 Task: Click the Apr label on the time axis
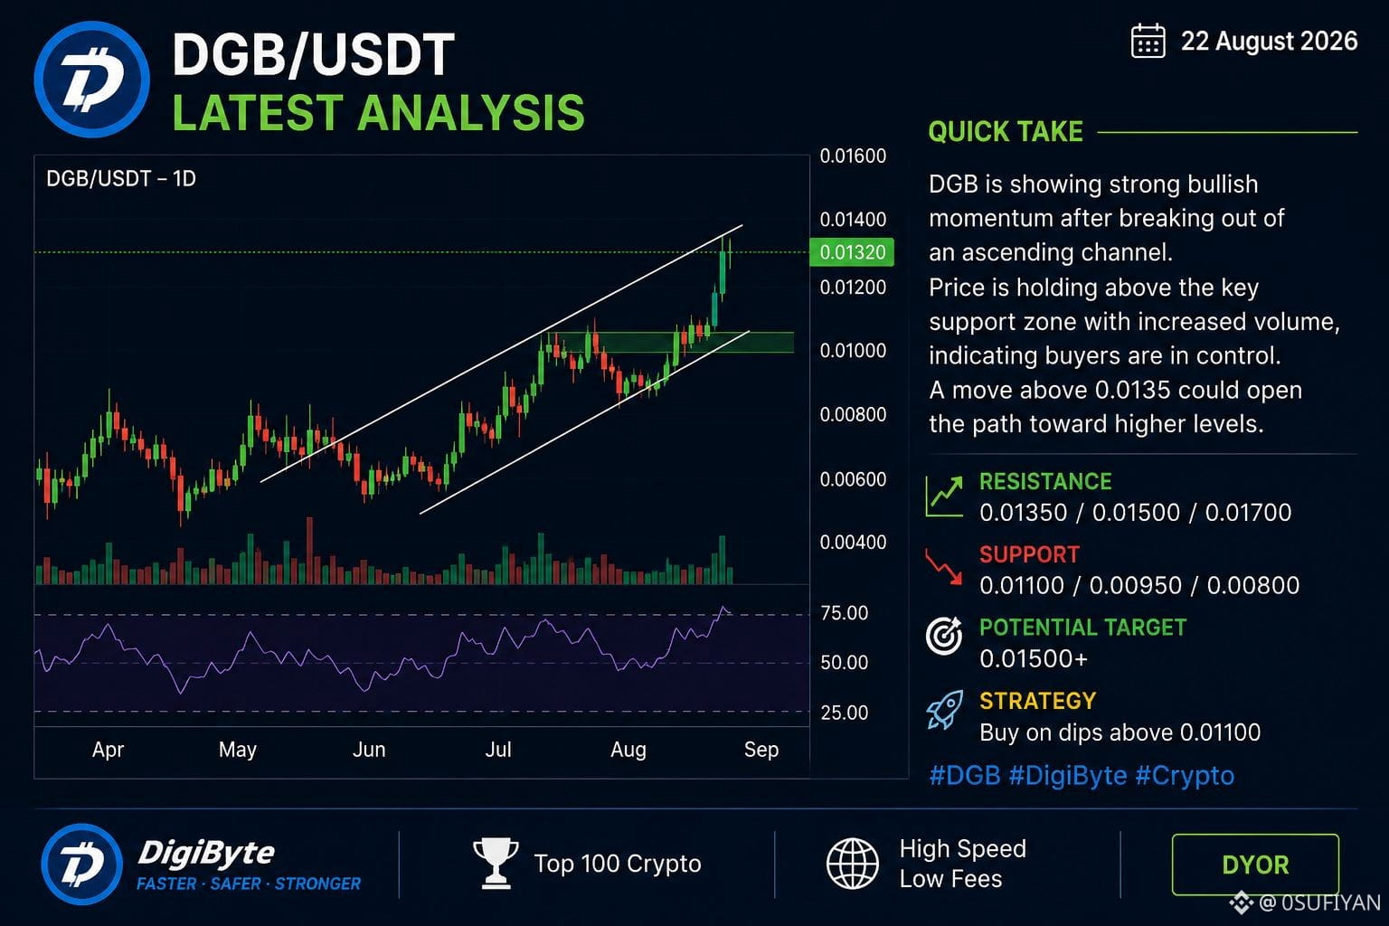click(x=108, y=750)
